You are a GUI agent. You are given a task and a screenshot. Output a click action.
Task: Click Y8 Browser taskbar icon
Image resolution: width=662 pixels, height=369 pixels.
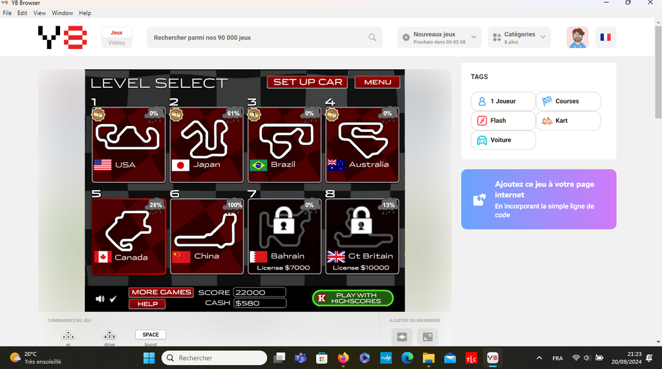point(493,358)
